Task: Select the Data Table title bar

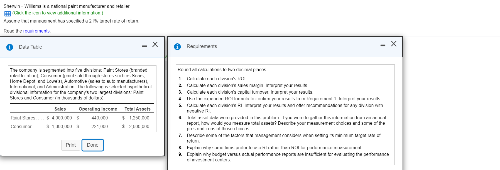Action: point(30,47)
